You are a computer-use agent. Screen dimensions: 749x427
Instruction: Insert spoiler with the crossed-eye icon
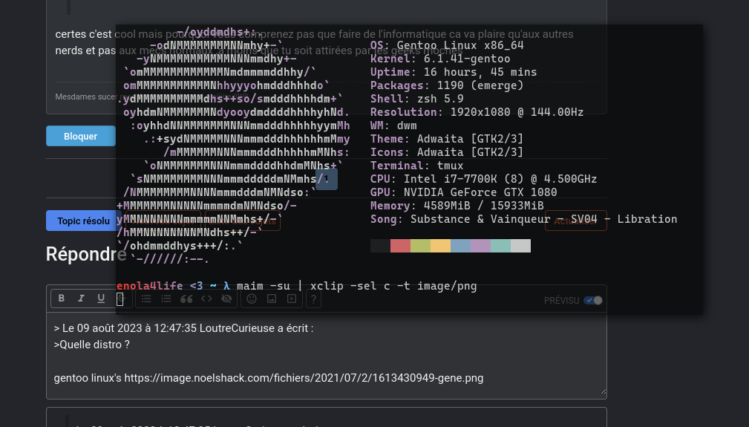[226, 299]
